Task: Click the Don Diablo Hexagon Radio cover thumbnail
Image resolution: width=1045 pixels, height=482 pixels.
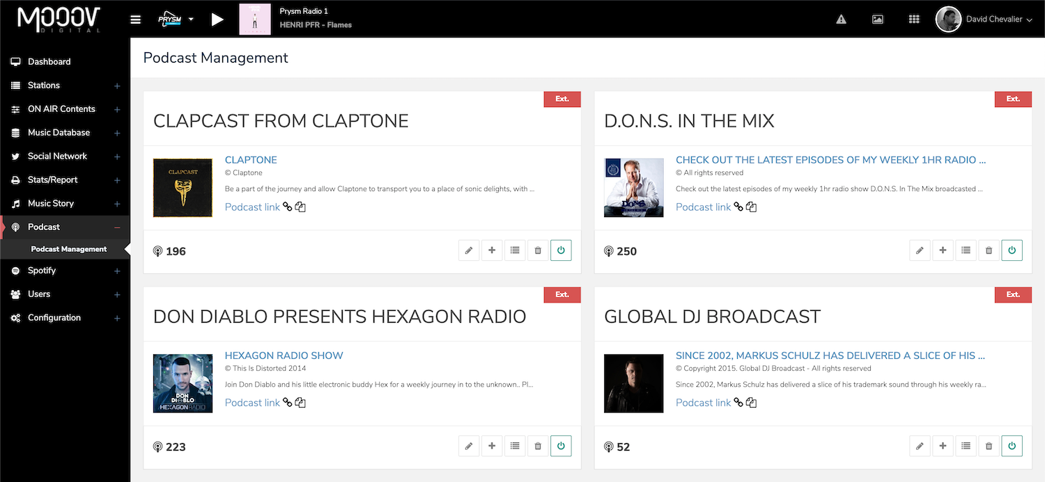Action: click(183, 383)
